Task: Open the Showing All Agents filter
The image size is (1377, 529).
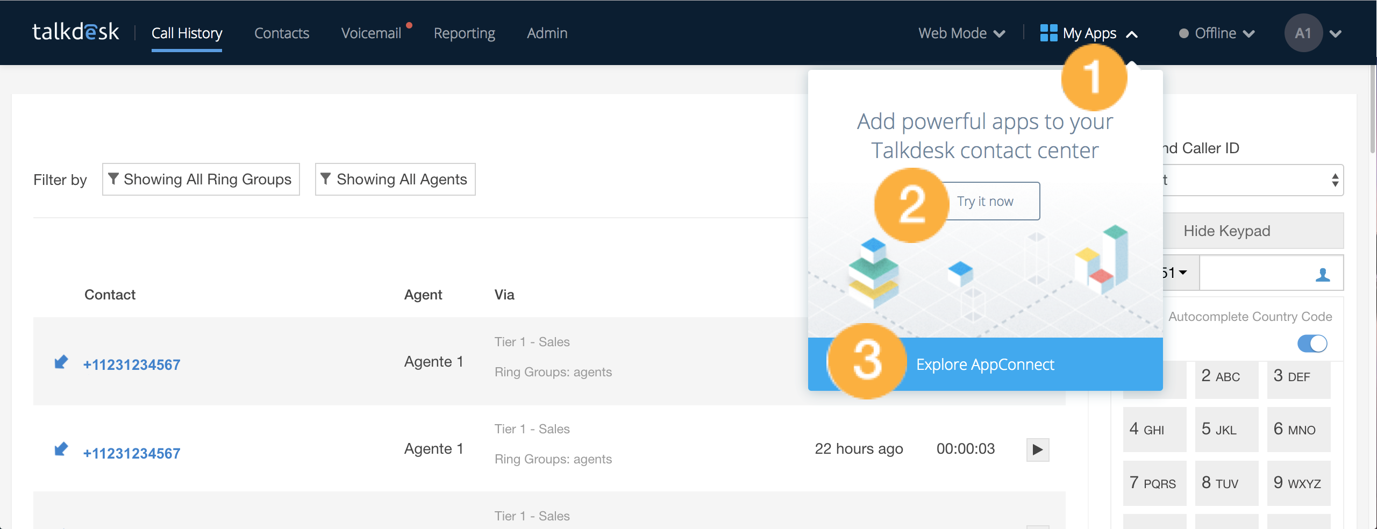Action: tap(395, 179)
